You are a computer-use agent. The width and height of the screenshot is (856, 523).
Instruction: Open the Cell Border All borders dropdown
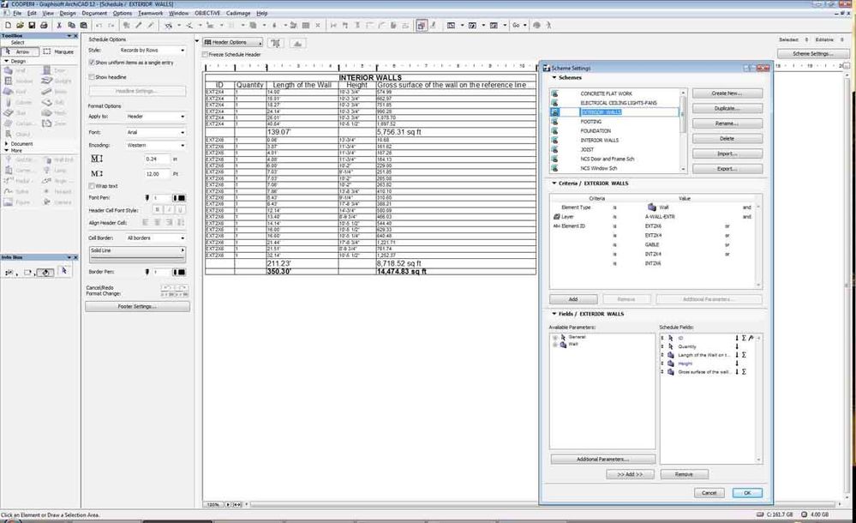point(155,237)
